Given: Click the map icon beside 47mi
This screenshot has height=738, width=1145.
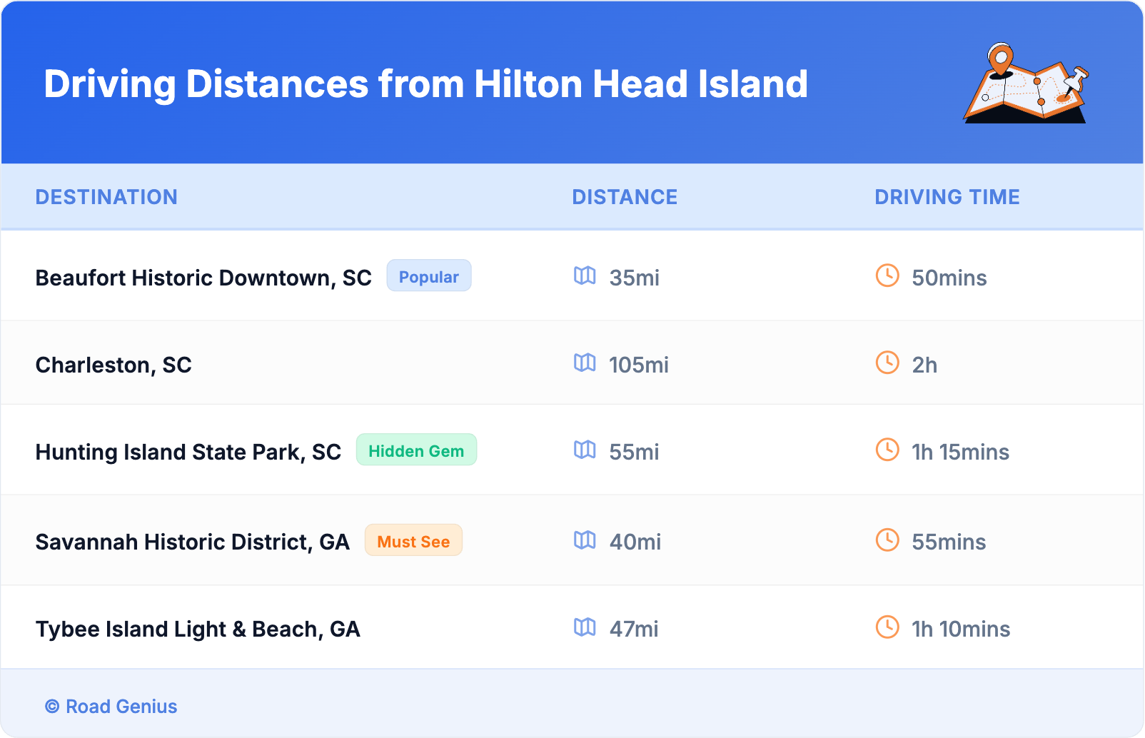Looking at the screenshot, I should (585, 627).
